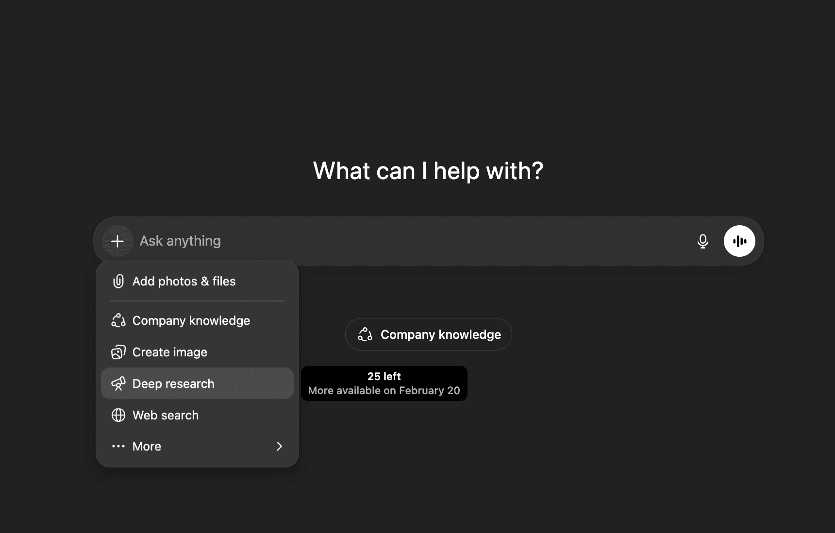Screen dimensions: 835x533
Task: Select the Web search menu option
Action: click(166, 416)
